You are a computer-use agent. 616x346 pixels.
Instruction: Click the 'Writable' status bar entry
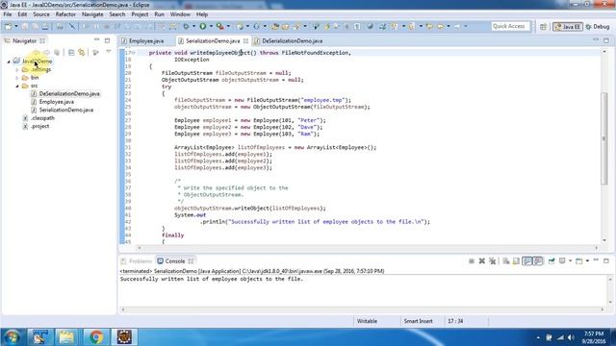[367, 321]
